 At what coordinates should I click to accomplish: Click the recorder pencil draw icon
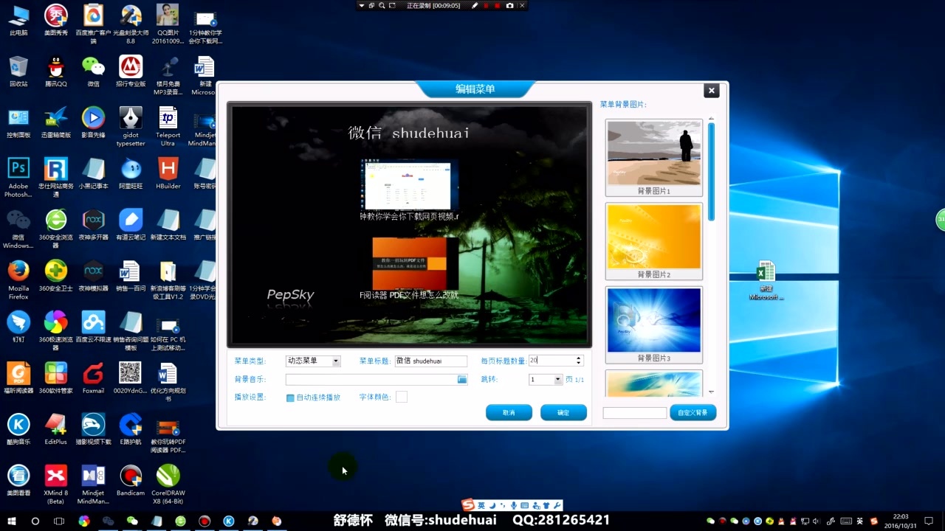pyautogui.click(x=475, y=5)
